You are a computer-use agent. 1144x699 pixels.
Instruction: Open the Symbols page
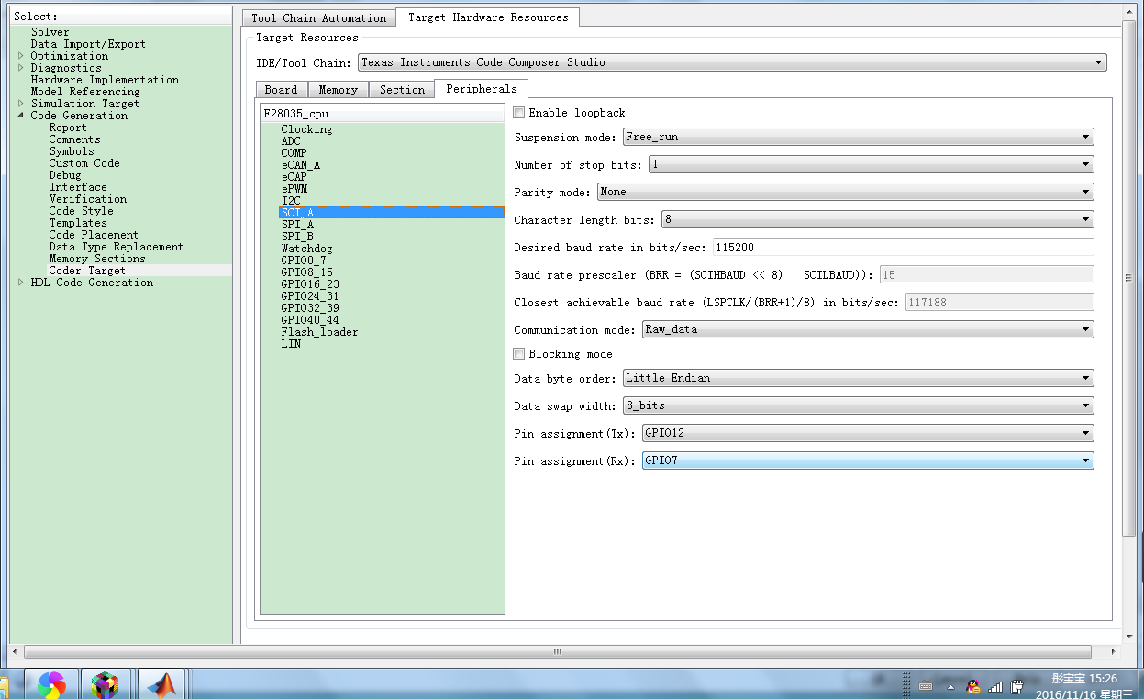72,151
